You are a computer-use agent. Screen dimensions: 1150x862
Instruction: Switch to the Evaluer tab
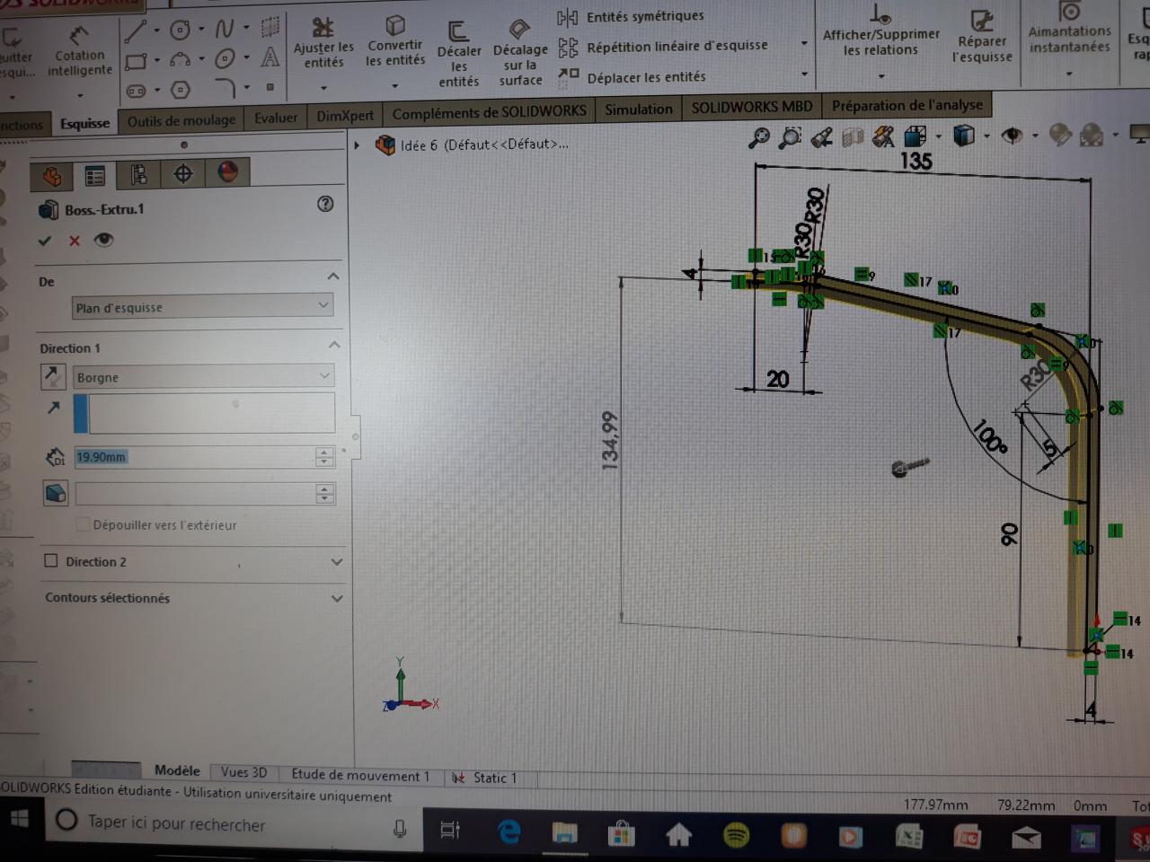(x=276, y=118)
